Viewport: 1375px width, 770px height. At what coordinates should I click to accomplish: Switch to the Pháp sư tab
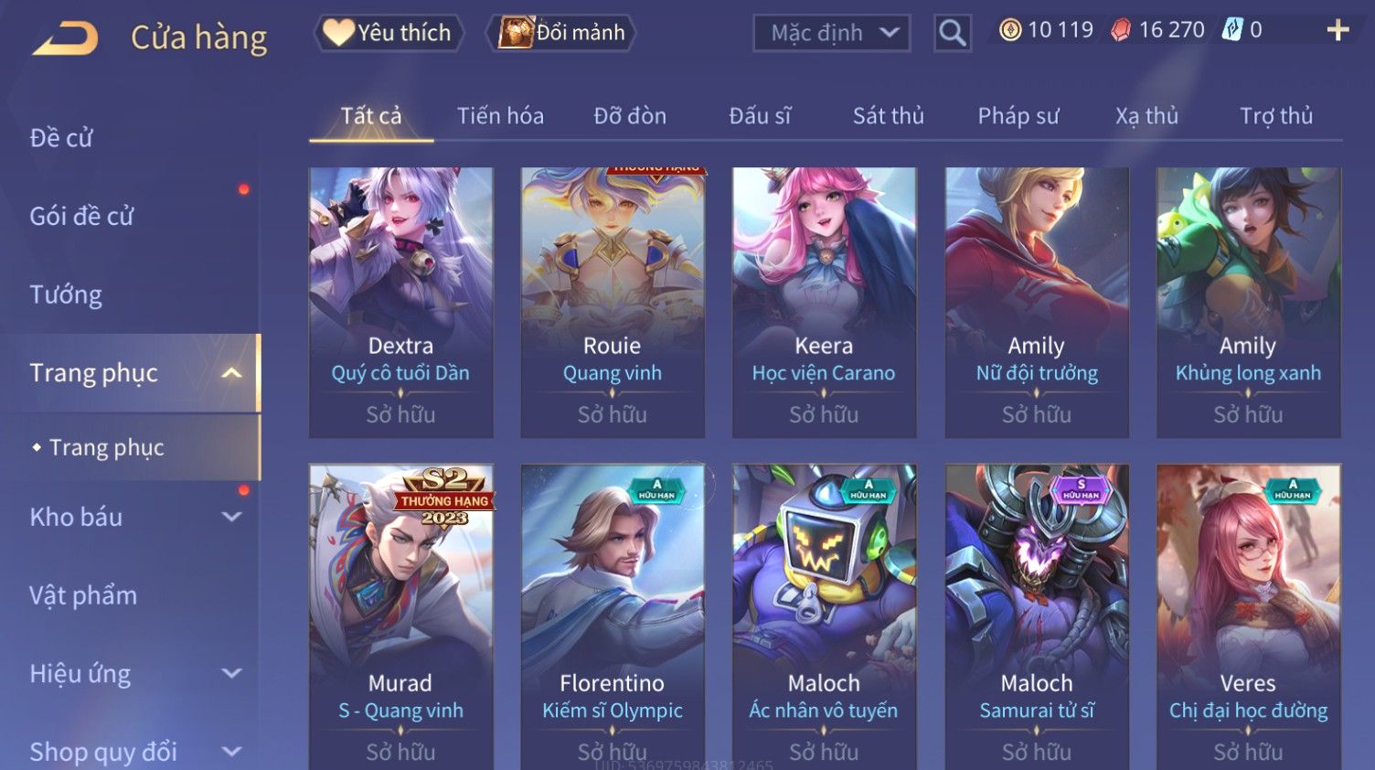1018,116
